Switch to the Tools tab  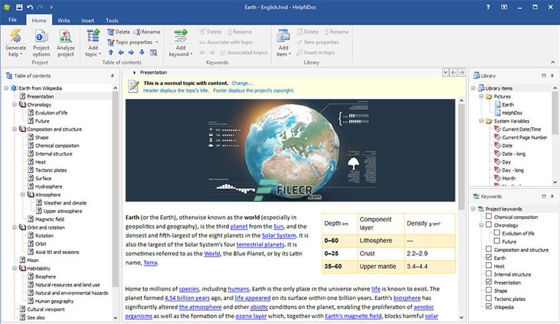click(x=112, y=20)
